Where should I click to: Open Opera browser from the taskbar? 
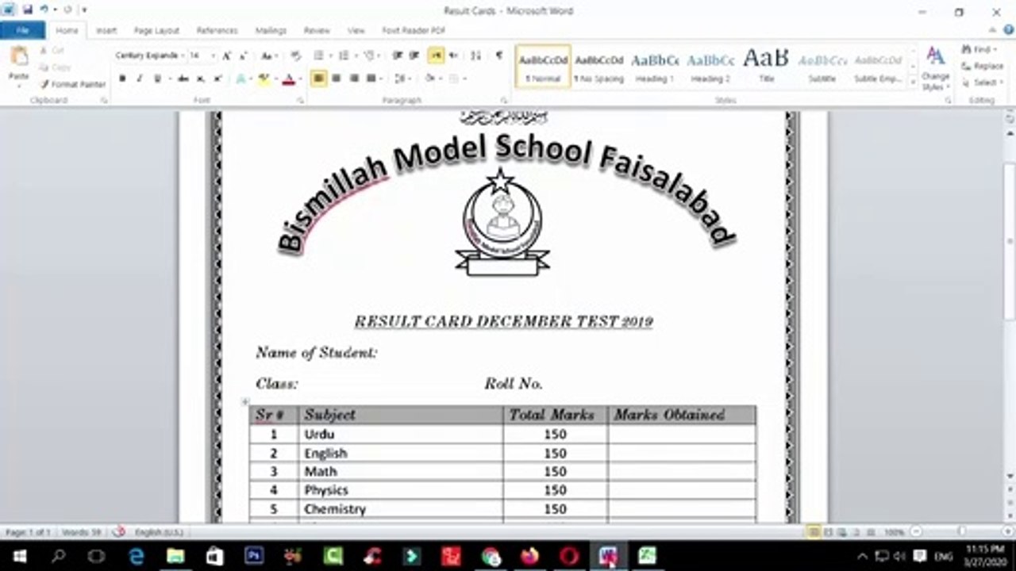[x=569, y=556]
